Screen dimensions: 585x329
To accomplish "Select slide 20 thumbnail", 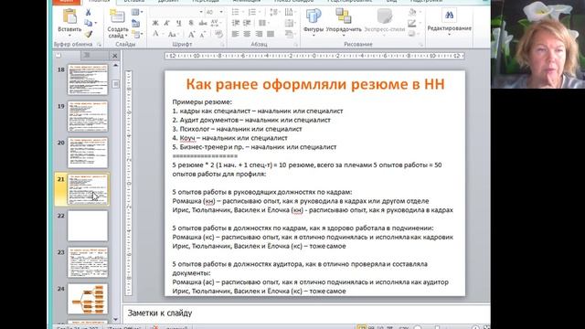I will tap(88, 153).
